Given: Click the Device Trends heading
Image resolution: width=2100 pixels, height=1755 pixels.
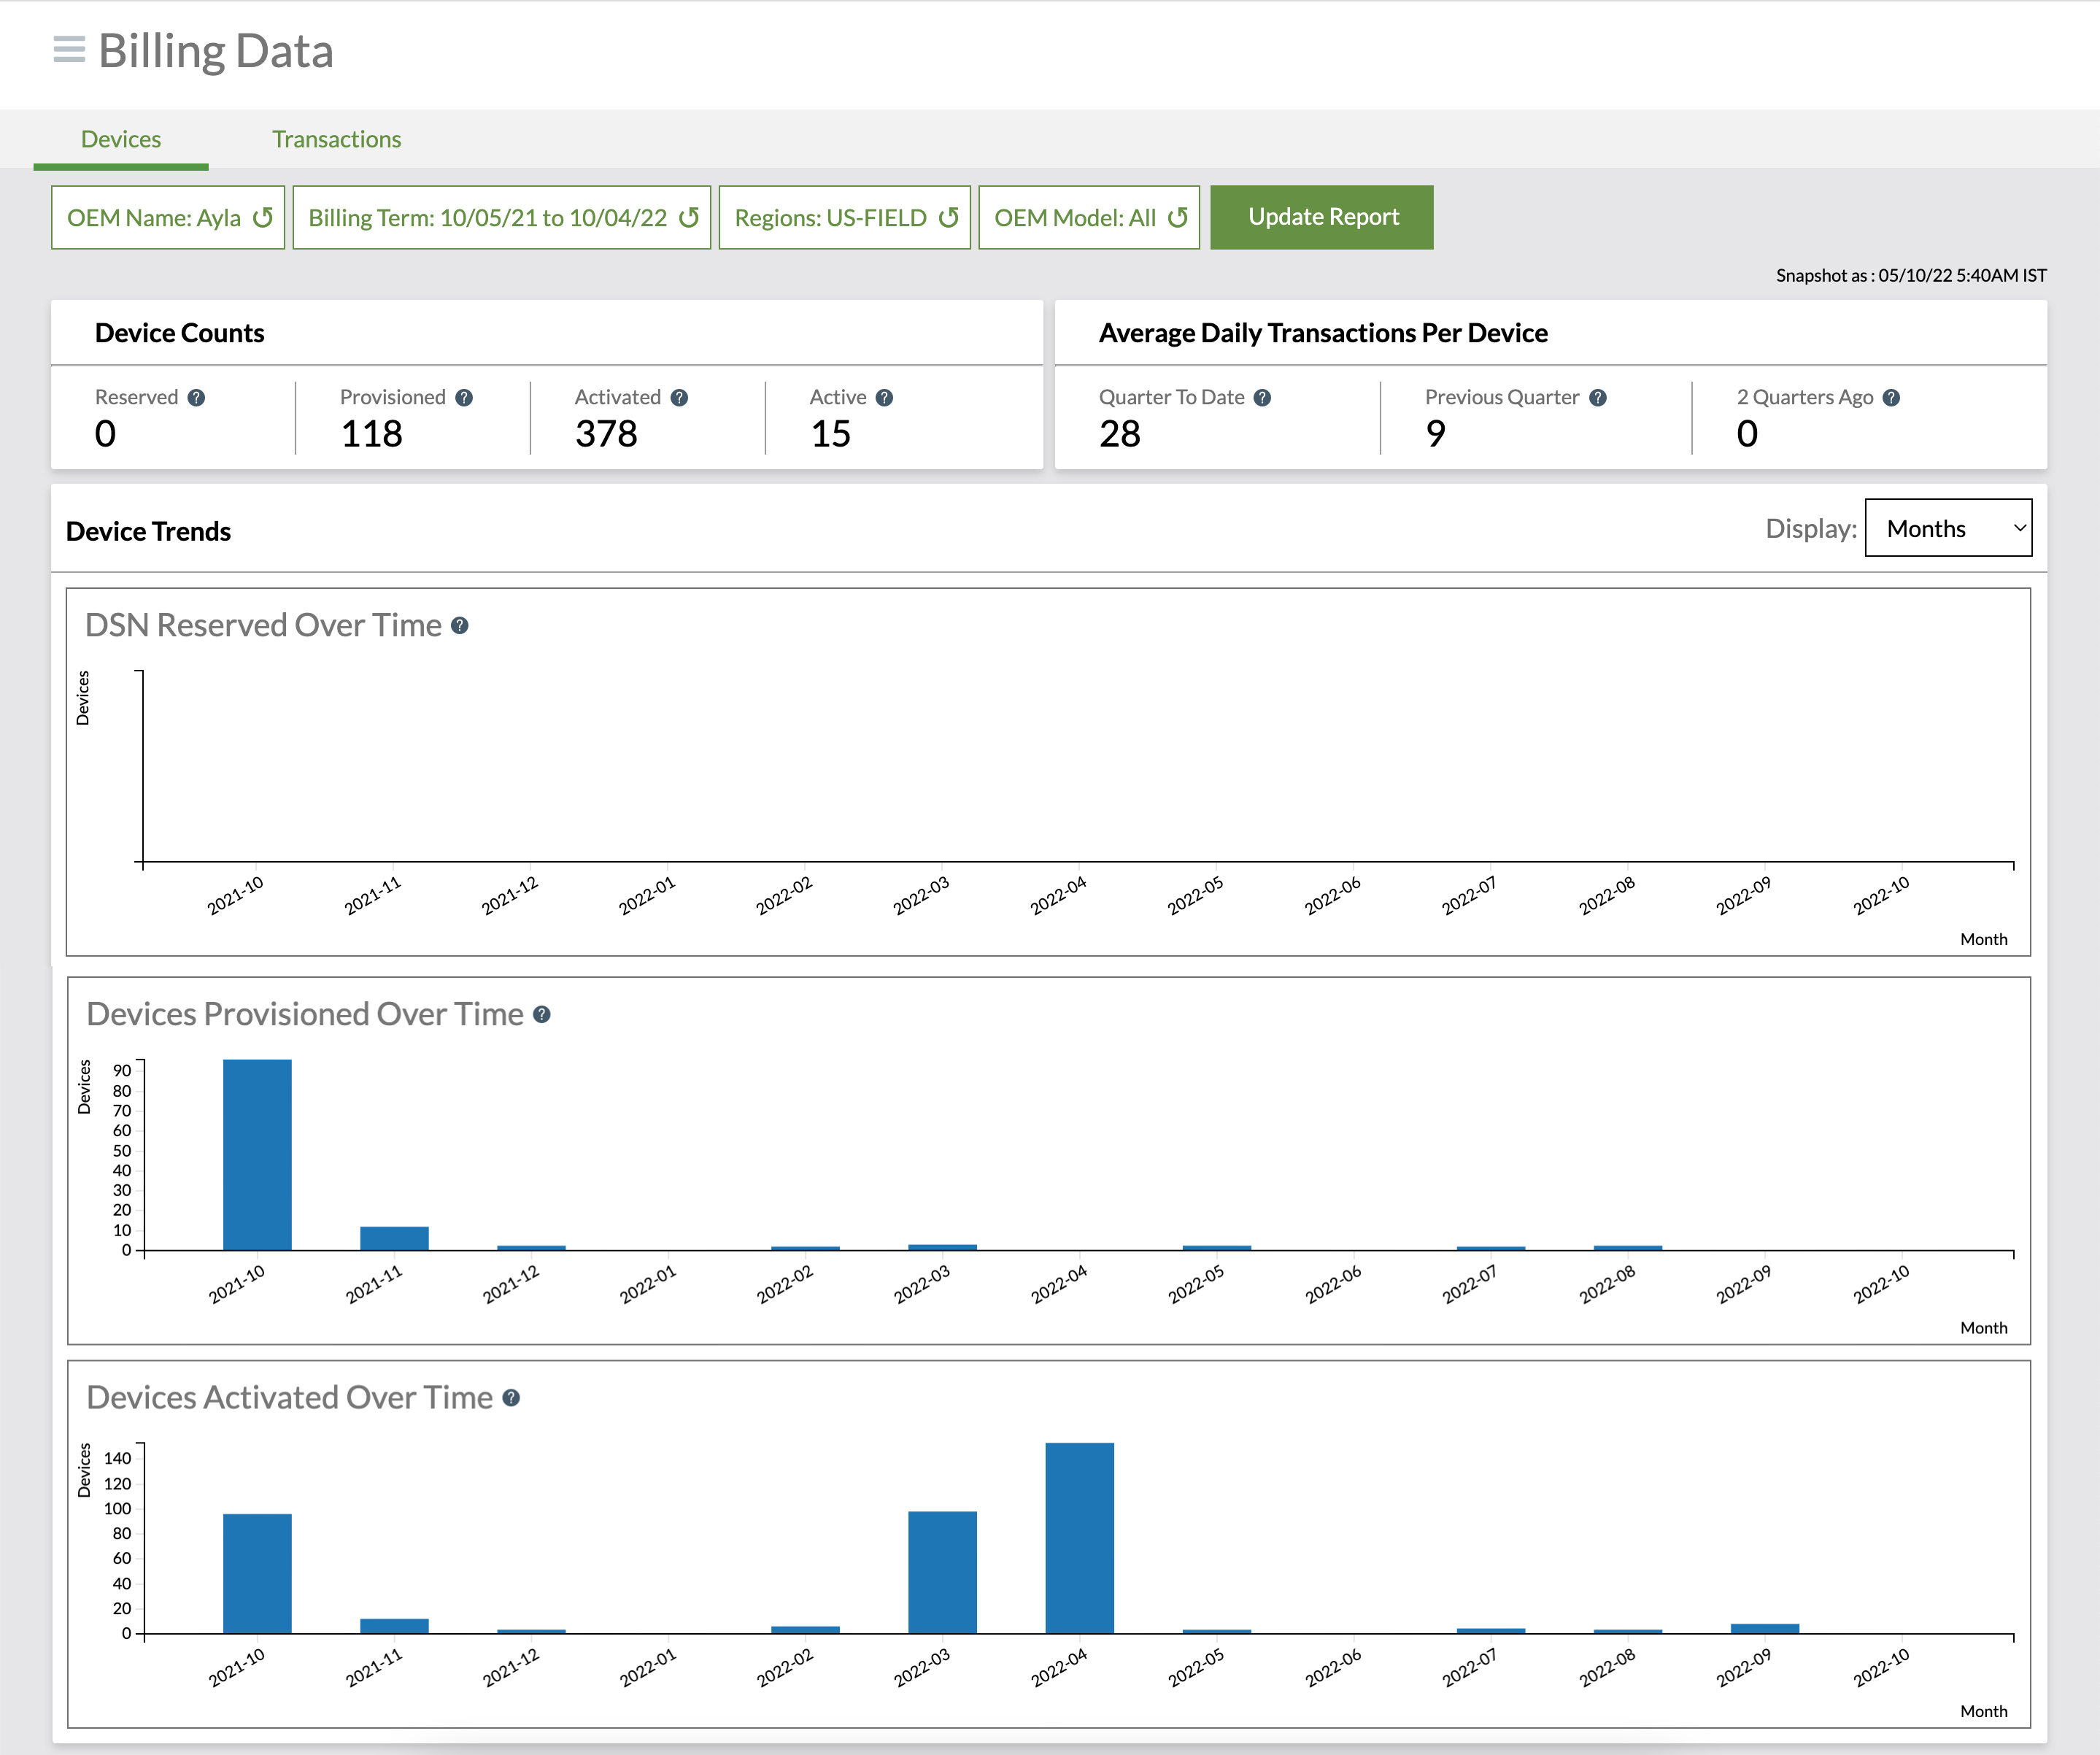Looking at the screenshot, I should [148, 531].
